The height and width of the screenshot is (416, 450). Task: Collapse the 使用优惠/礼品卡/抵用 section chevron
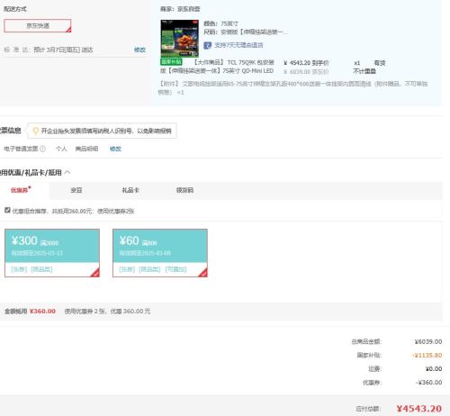(x=67, y=172)
